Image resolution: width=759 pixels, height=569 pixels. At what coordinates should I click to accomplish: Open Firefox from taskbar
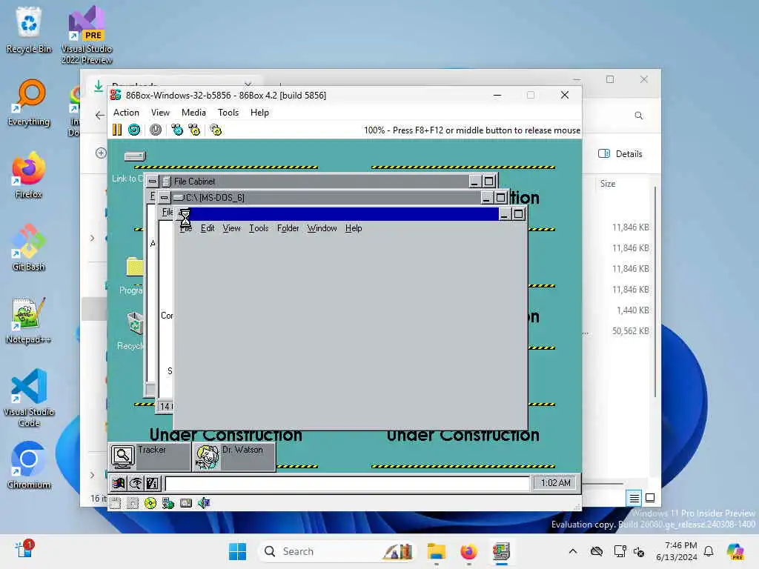click(468, 551)
